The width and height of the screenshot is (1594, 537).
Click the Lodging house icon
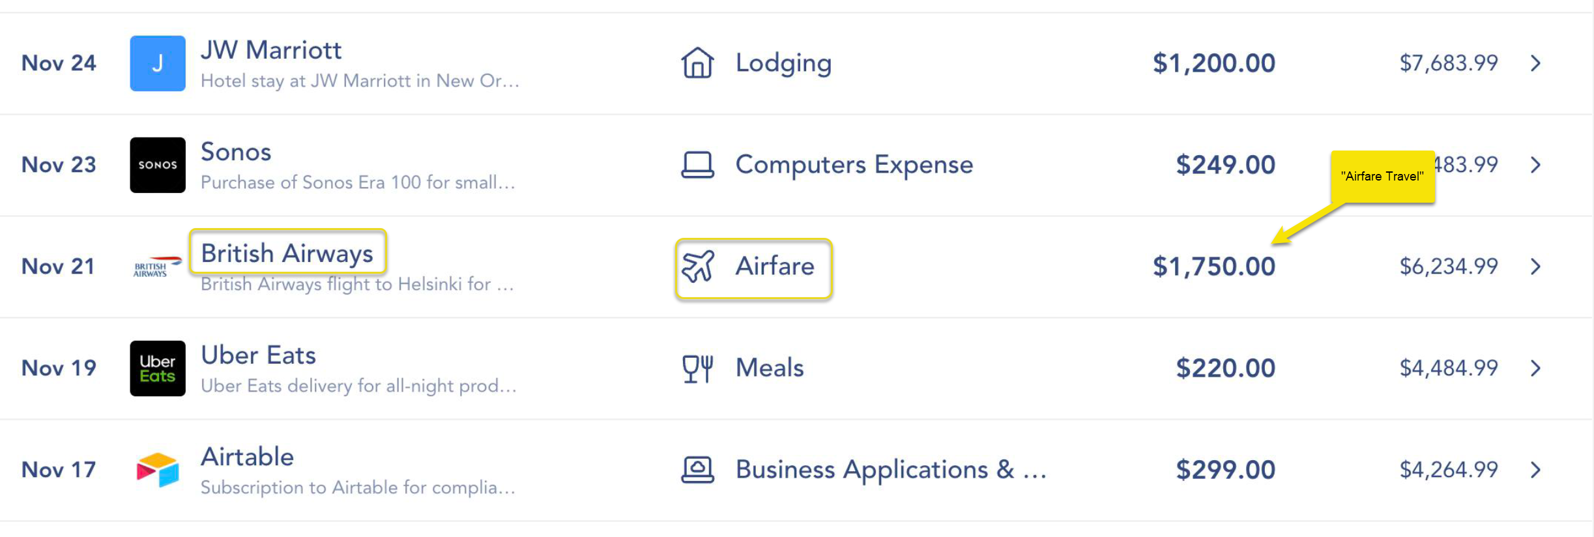697,63
